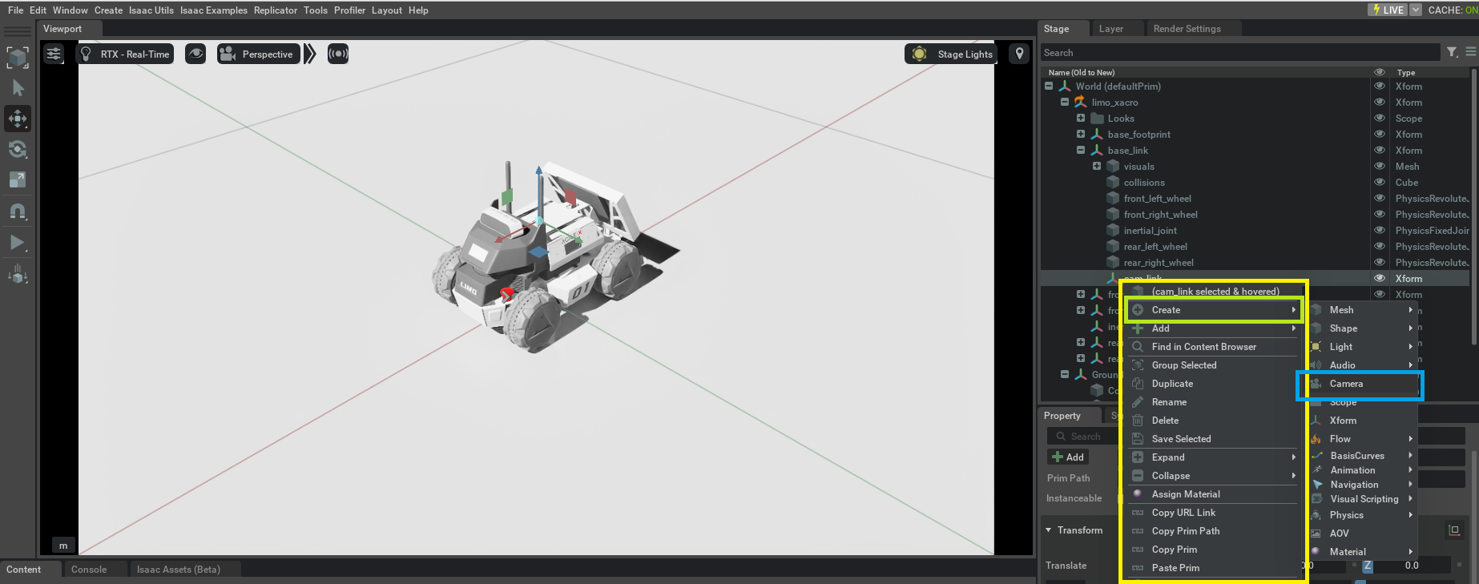Open the Physics submenu
Screen dimensions: 1479x584
[x=1360, y=515]
